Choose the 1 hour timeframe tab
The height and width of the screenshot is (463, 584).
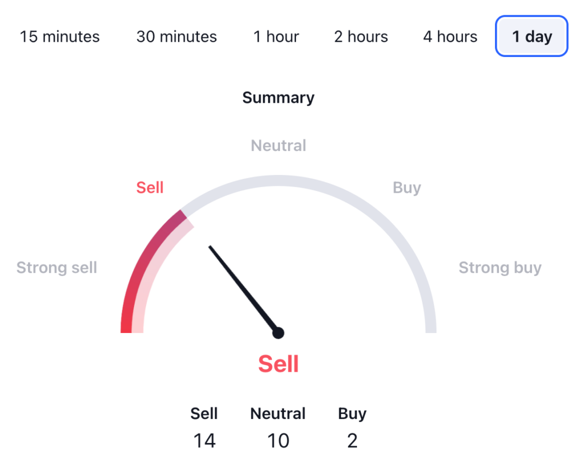coord(276,37)
